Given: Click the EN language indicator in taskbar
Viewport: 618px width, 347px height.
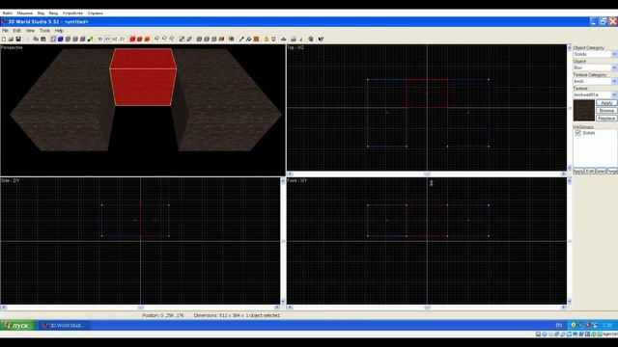Looking at the screenshot, I should click(x=558, y=326).
